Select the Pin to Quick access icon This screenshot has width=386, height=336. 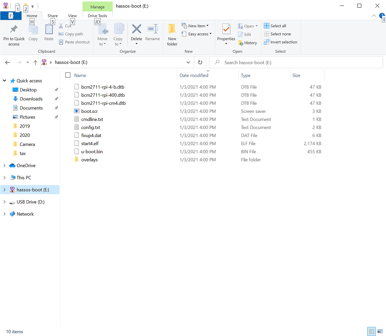[x=13, y=34]
